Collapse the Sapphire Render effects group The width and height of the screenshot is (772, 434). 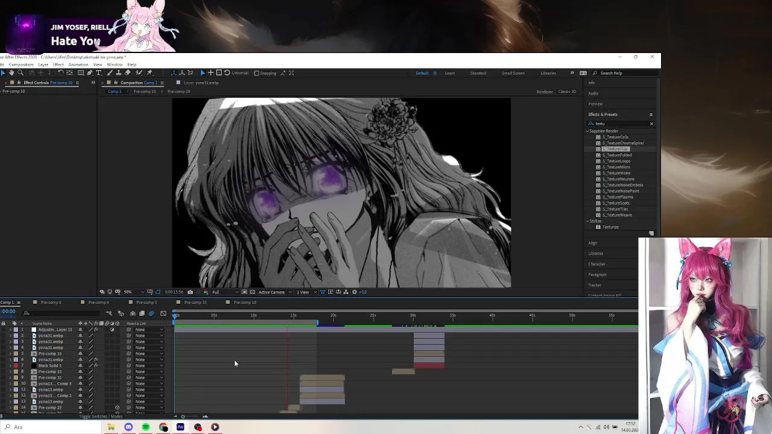click(587, 131)
